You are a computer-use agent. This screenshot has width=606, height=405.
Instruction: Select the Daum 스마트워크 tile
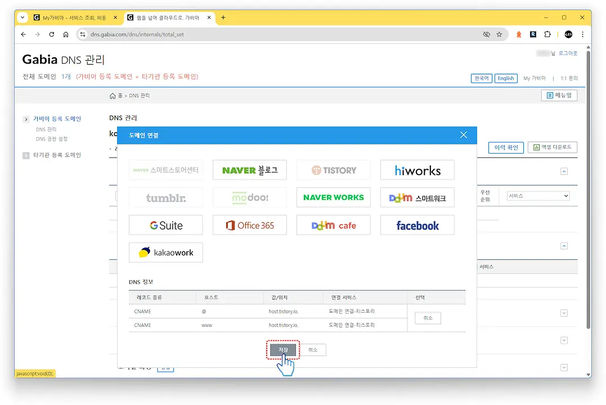pos(418,197)
